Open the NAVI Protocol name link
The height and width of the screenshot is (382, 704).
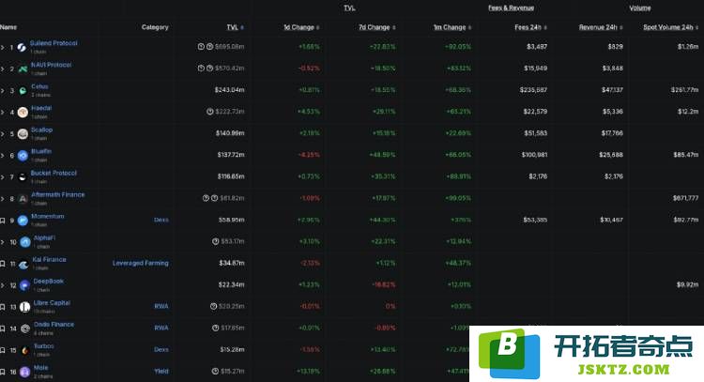pos(52,65)
